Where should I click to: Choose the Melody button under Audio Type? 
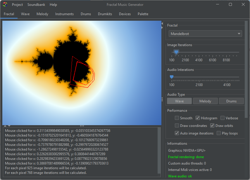coord(205,101)
